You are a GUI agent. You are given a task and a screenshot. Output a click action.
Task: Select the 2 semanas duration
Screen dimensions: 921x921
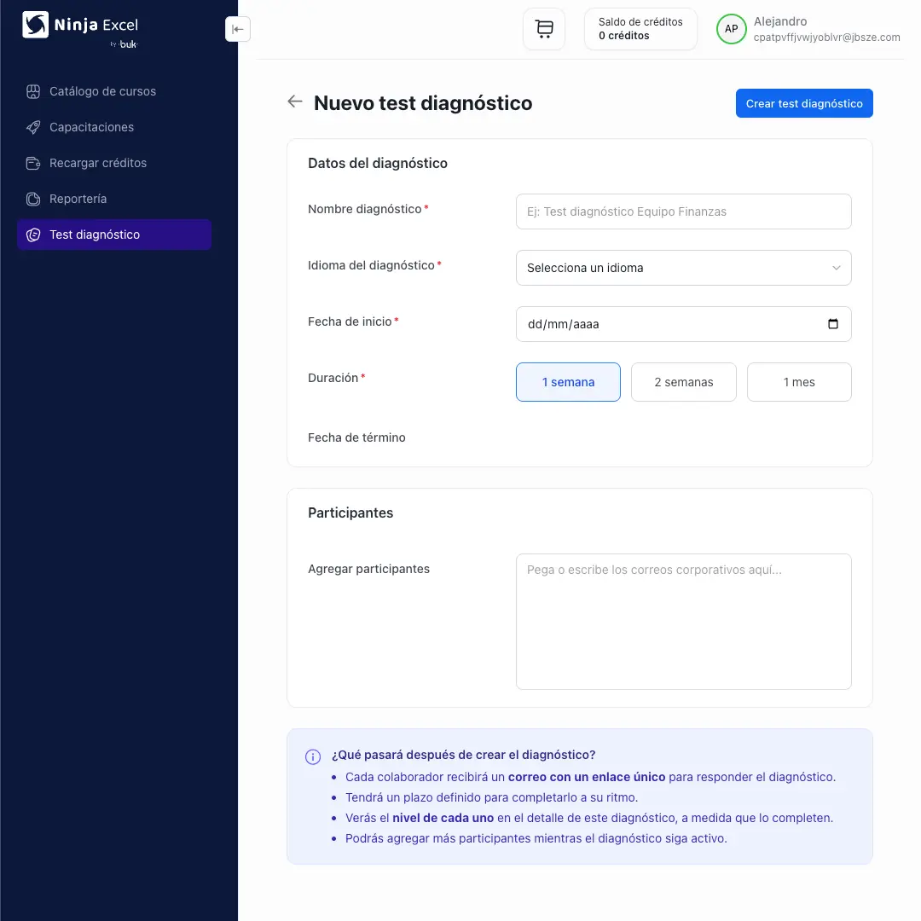684,382
